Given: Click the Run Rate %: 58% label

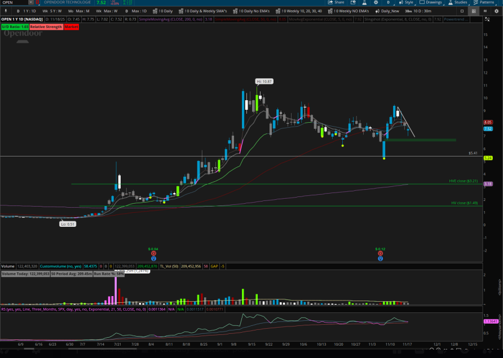Looking at the screenshot, I should click(109, 274).
